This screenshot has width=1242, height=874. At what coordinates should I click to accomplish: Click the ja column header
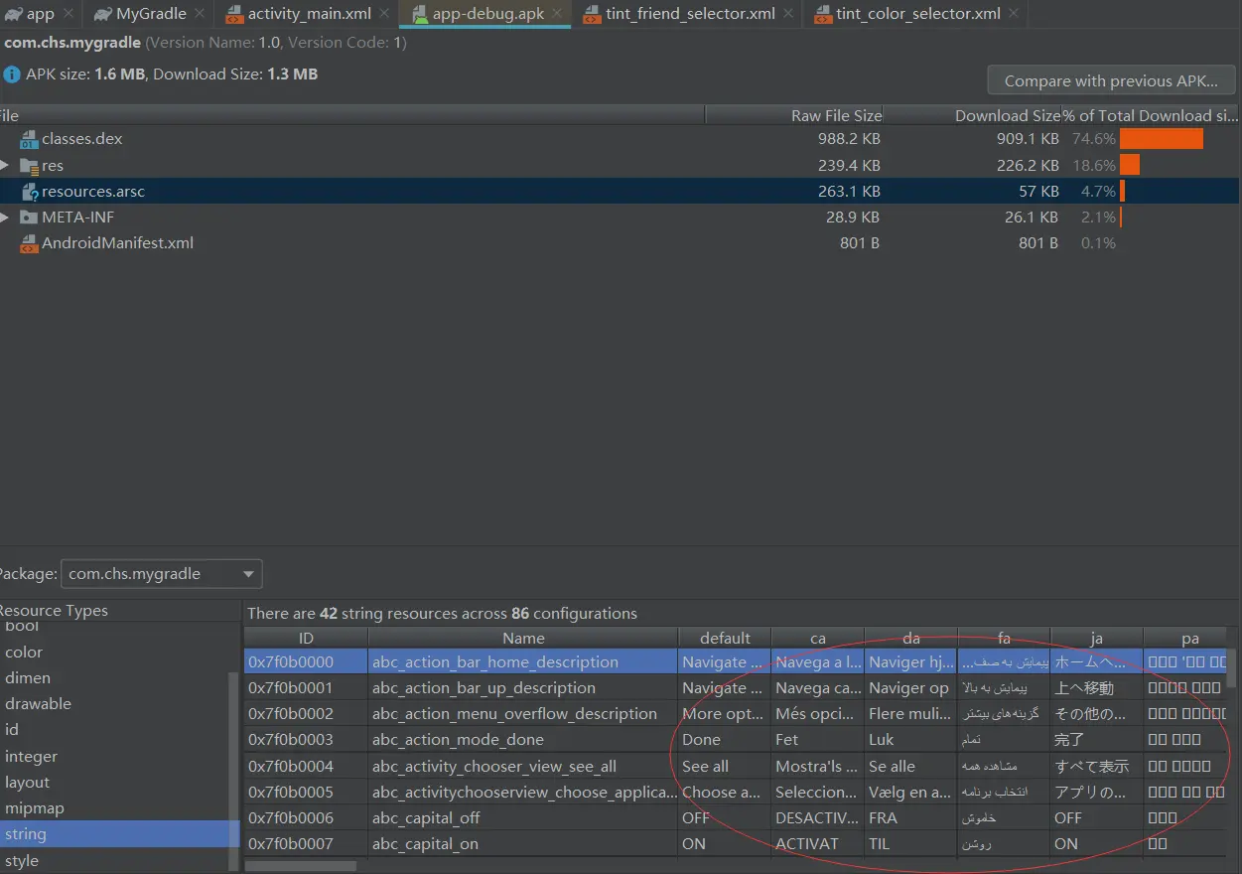(x=1097, y=638)
